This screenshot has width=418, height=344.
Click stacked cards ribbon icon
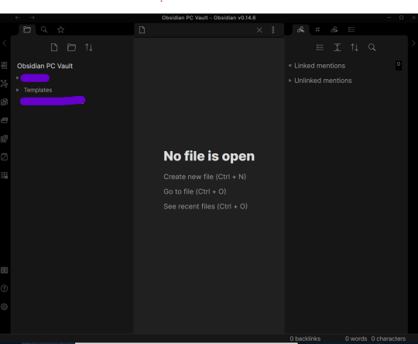(5, 120)
